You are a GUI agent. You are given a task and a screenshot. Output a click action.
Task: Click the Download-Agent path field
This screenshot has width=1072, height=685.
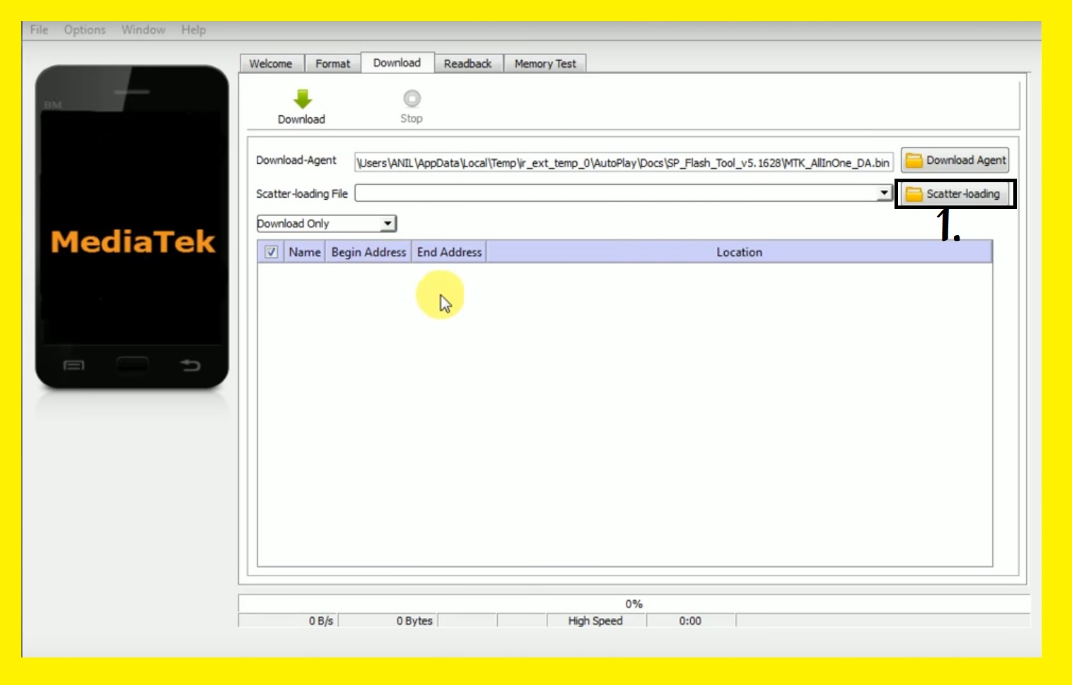tap(624, 162)
